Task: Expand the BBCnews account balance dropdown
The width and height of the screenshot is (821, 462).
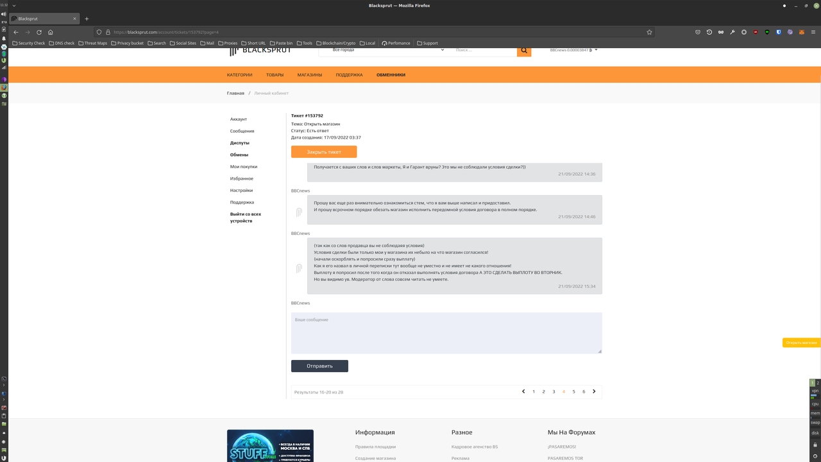Action: click(573, 50)
